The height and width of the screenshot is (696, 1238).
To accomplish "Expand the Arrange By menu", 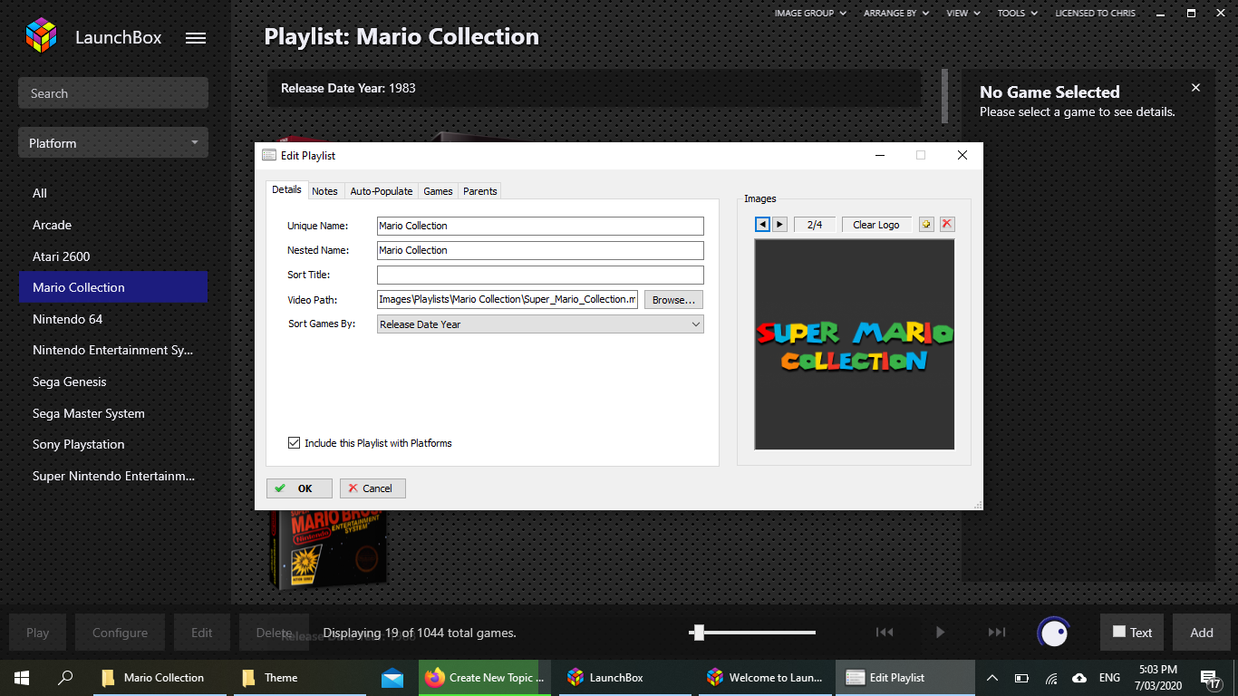I will 896,13.
